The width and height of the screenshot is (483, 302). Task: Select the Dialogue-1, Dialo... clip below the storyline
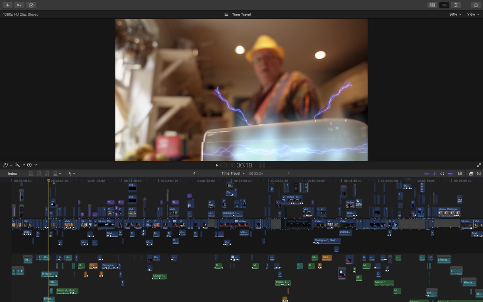(x=327, y=240)
